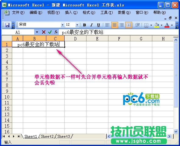Click merged cell A1 with pc6 text
Image resolution: width=180 pixels, height=146 pixels.
(38, 44)
